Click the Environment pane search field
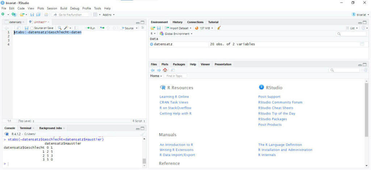 [x=351, y=34]
